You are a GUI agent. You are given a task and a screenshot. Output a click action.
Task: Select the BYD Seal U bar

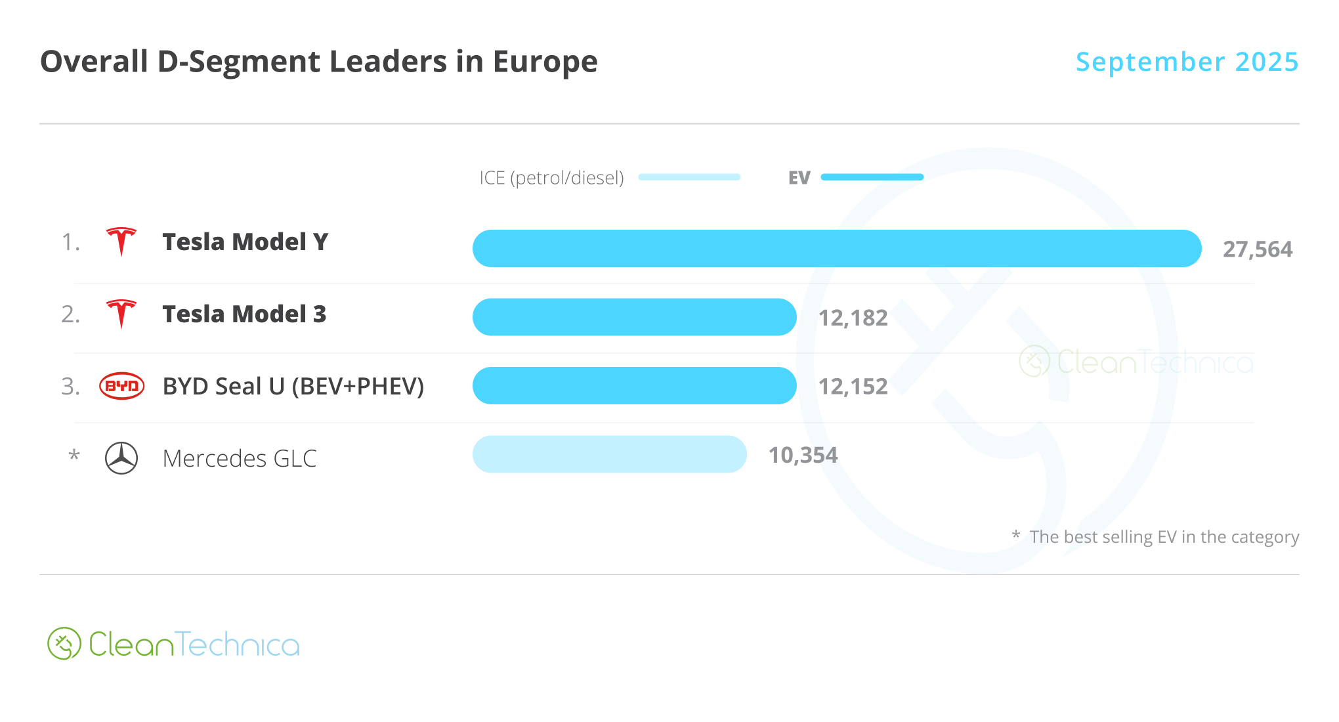[634, 386]
